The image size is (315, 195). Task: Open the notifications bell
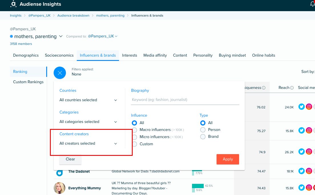(x=313, y=4)
